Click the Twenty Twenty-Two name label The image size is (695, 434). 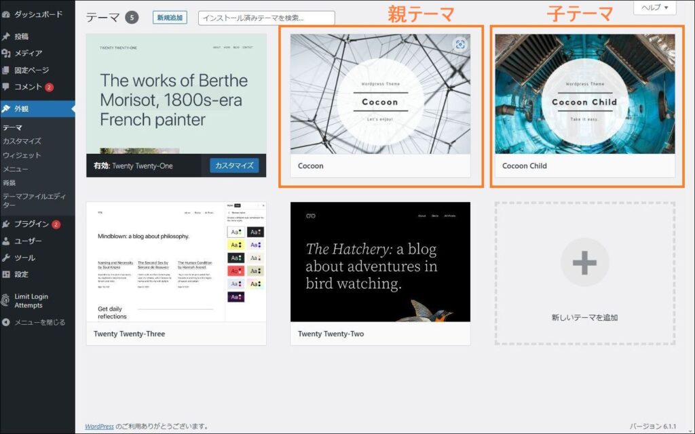[x=331, y=334]
